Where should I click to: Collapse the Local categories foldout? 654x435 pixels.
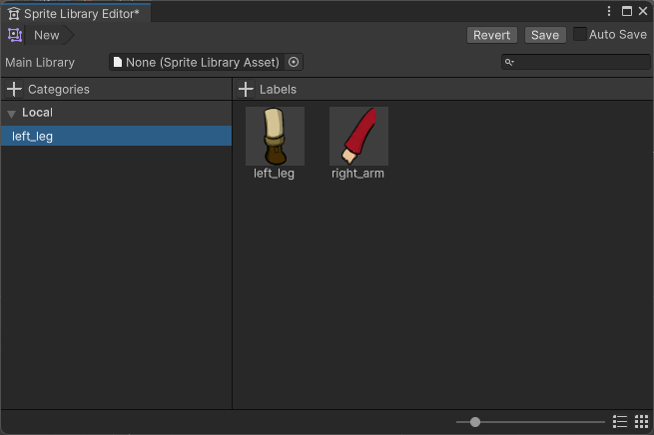pyautogui.click(x=12, y=114)
